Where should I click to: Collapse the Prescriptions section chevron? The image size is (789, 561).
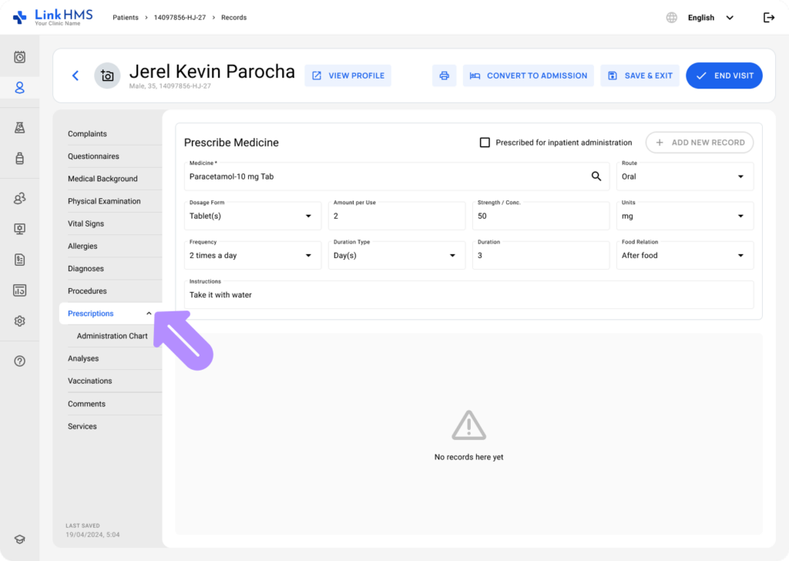(149, 314)
